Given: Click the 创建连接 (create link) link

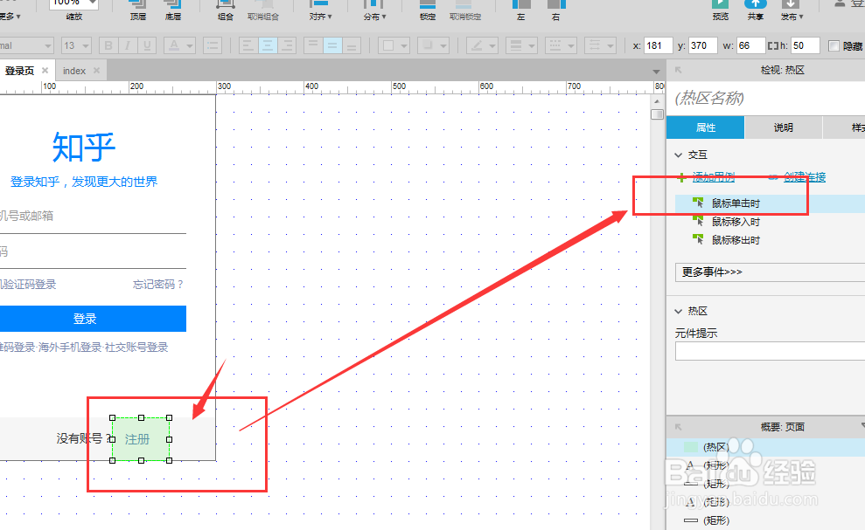Looking at the screenshot, I should pyautogui.click(x=805, y=177).
